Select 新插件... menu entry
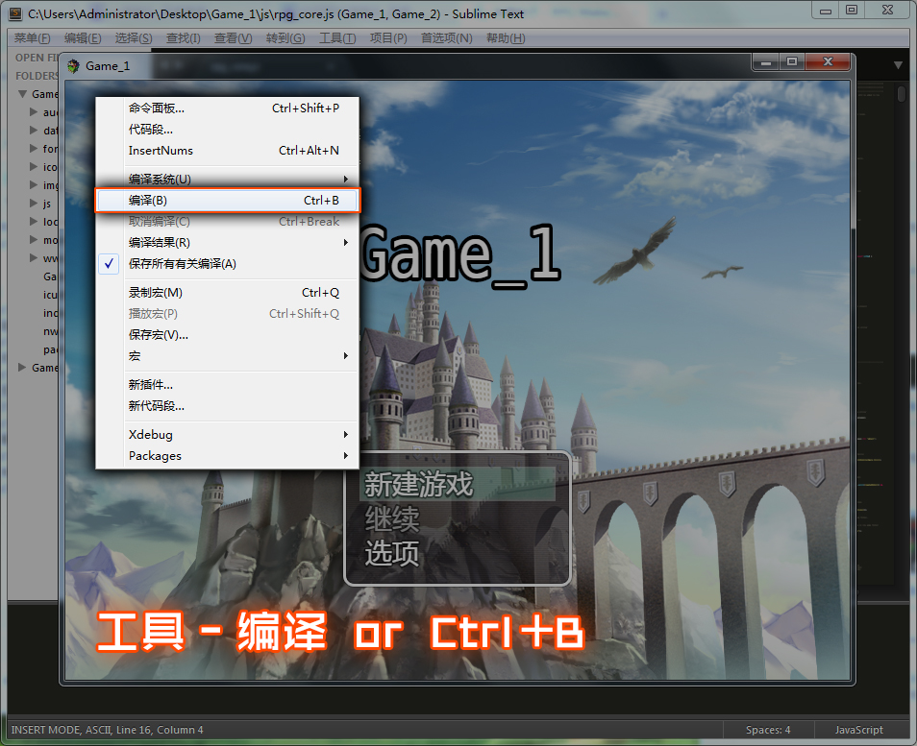 (x=228, y=385)
